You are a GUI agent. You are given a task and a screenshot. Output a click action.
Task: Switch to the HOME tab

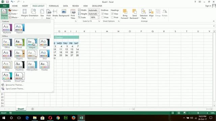[15, 6]
